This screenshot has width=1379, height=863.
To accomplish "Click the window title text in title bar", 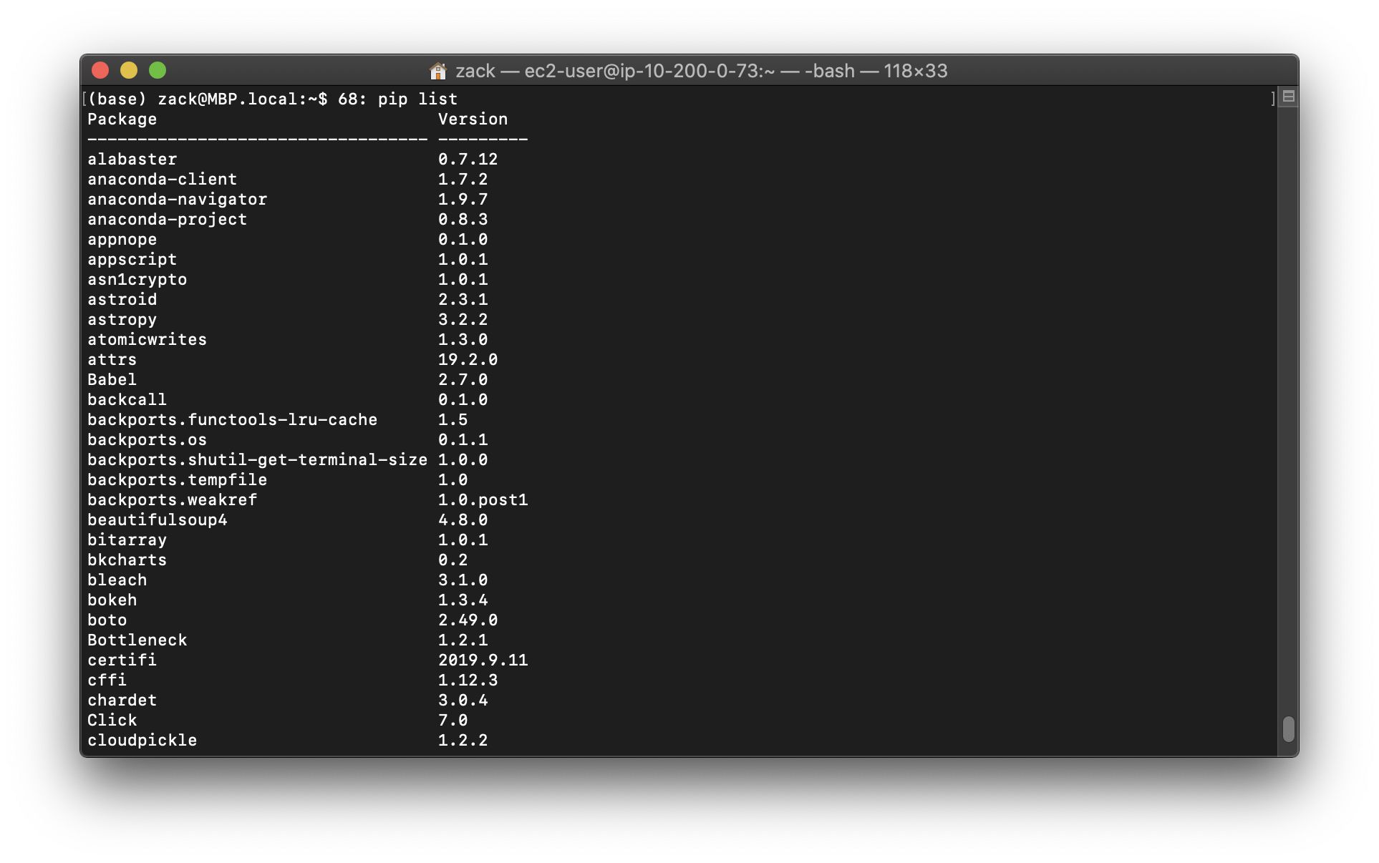I will click(701, 71).
